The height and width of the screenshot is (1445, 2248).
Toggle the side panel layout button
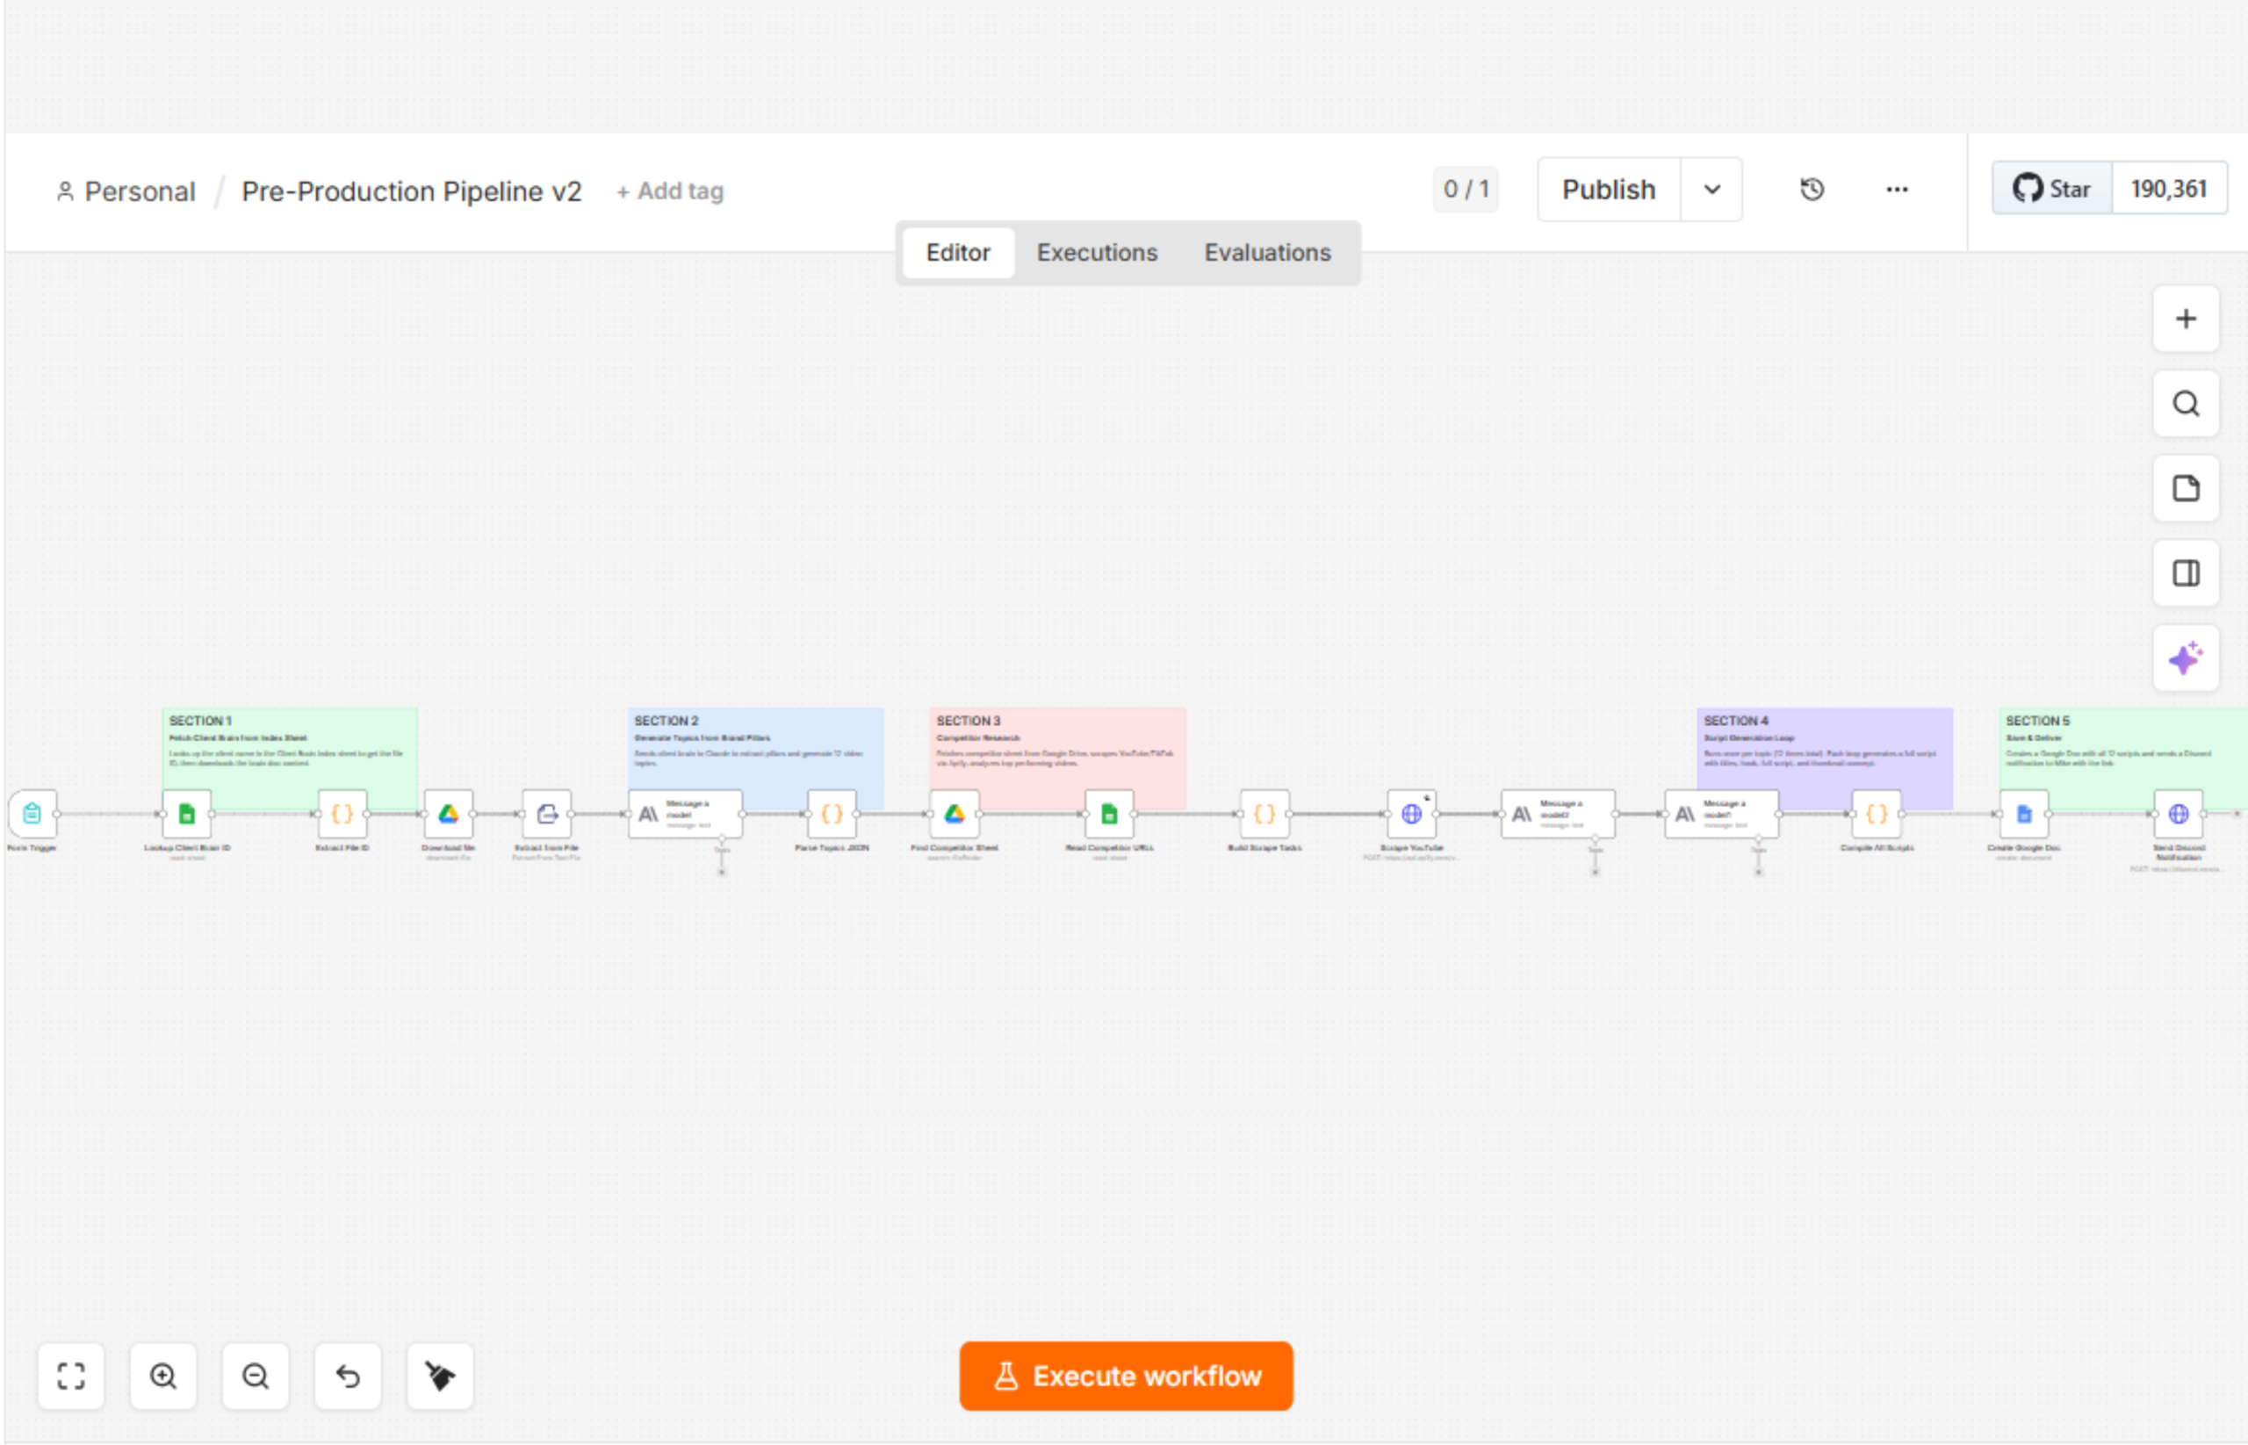2186,572
